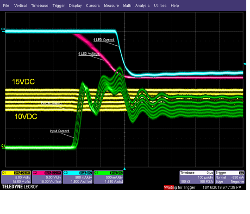Open the Vertical menu
The image size is (250, 214).
(x=20, y=6)
